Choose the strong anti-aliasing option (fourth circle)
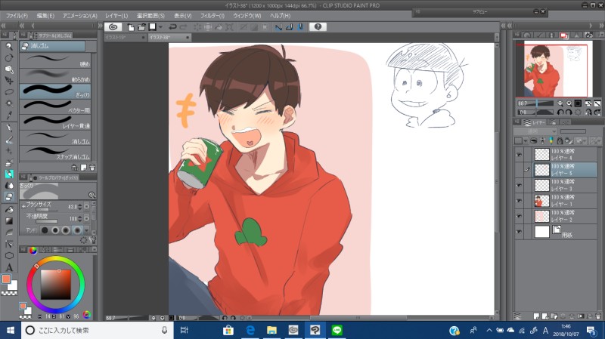 pos(77,230)
